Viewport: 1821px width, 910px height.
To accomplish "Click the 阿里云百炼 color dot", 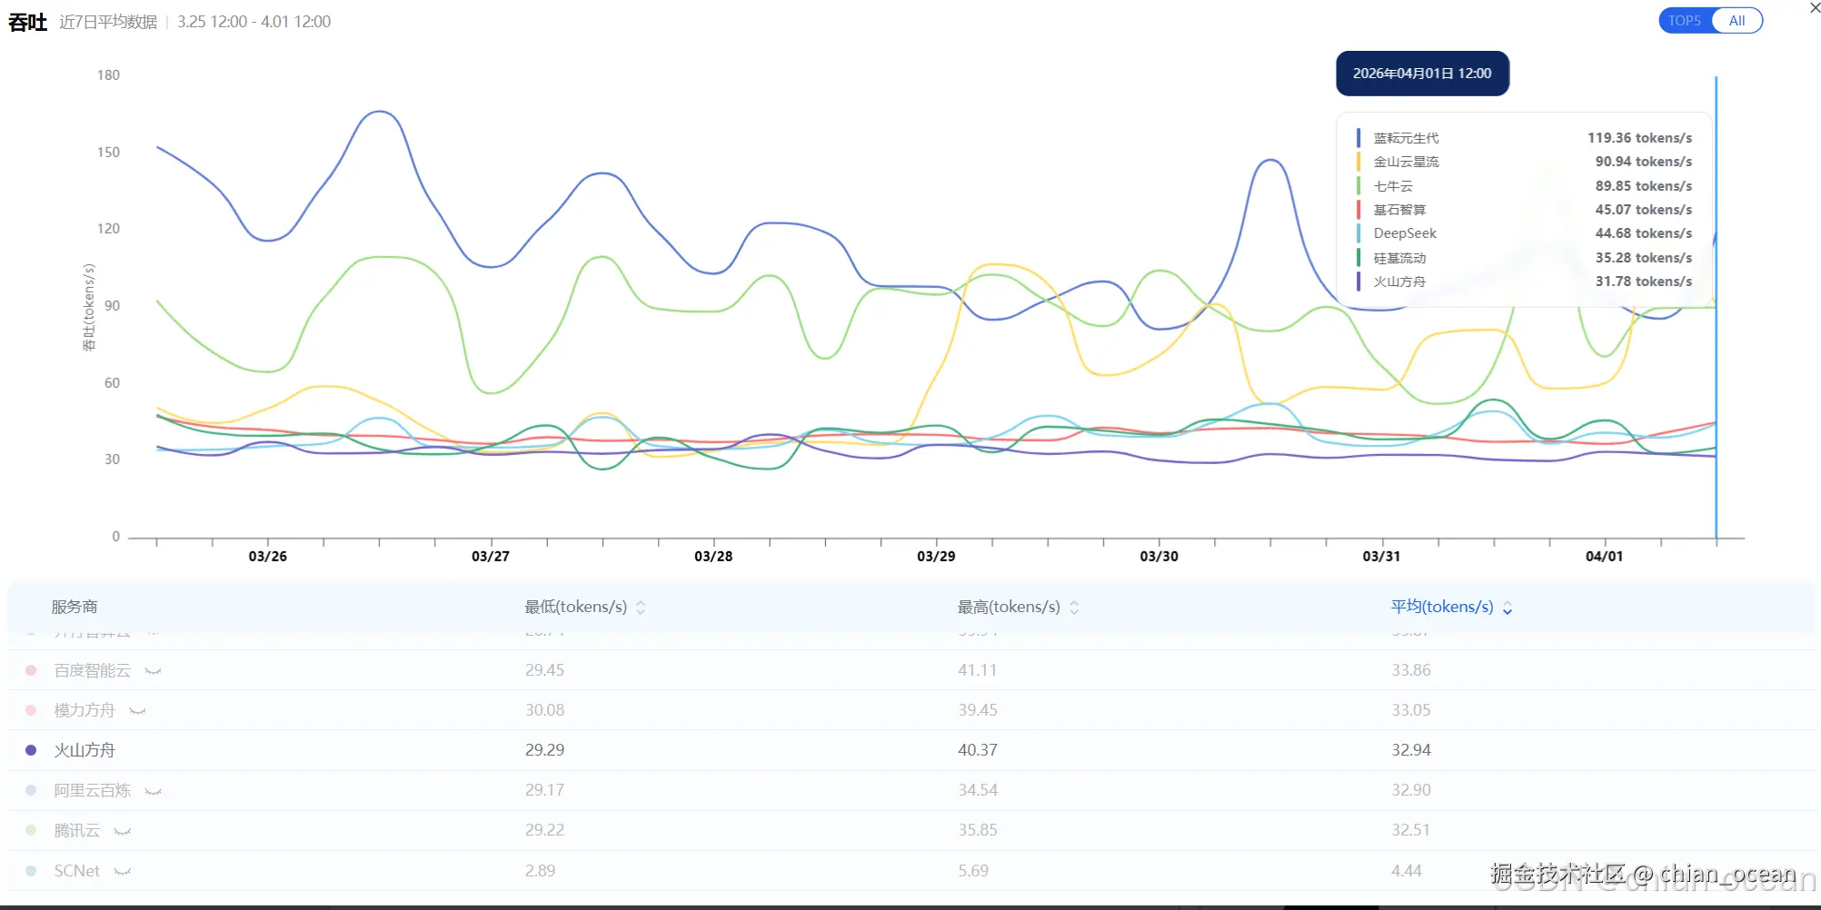I will 31,790.
